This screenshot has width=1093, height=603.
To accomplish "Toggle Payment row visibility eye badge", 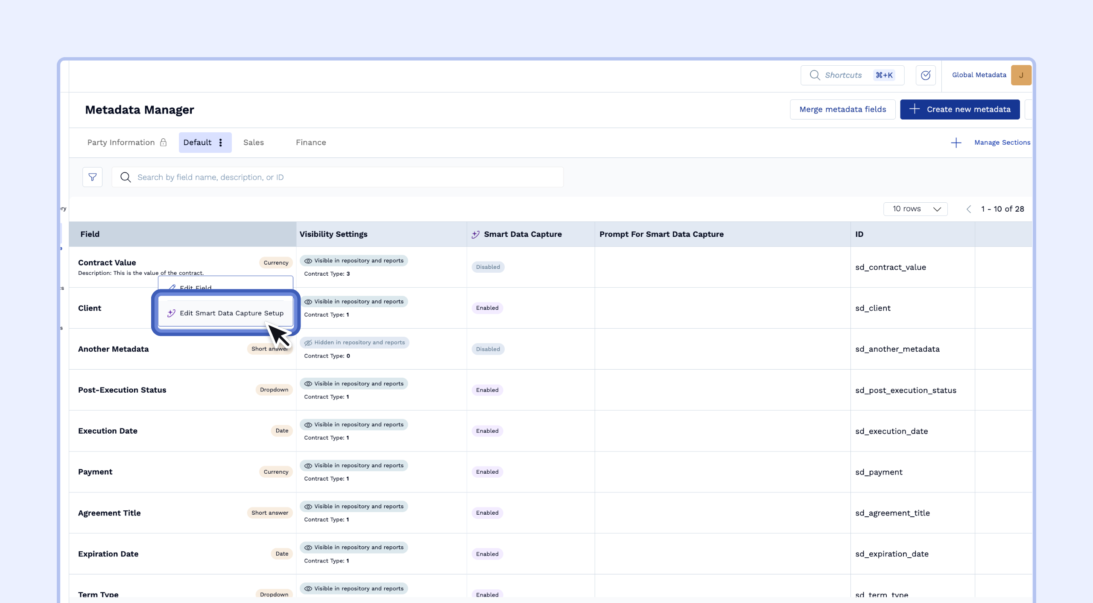I will (x=354, y=466).
